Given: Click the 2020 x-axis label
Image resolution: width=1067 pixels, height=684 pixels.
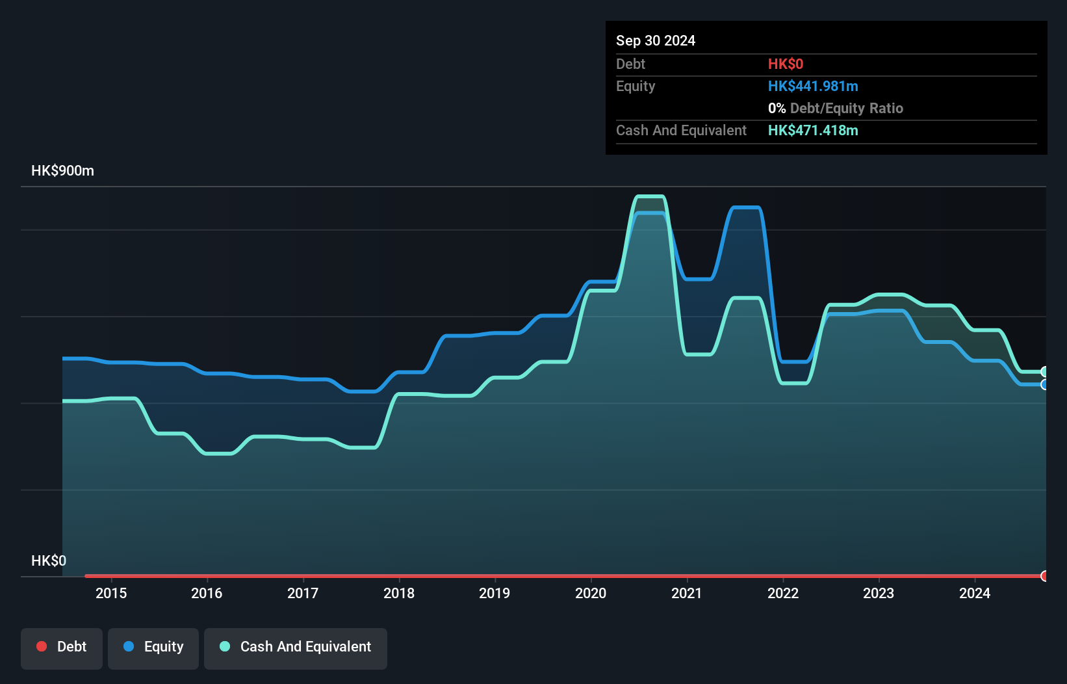Looking at the screenshot, I should (591, 593).
